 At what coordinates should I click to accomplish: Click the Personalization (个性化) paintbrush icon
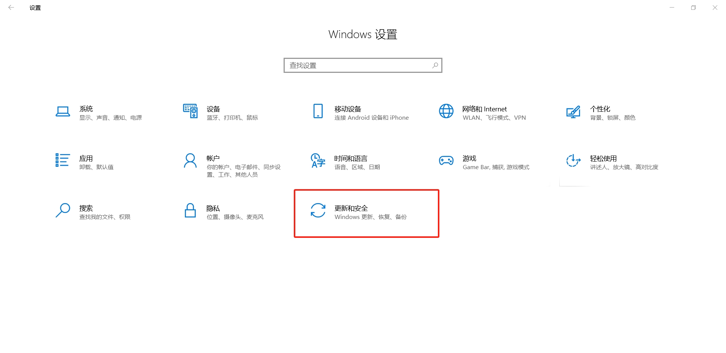(x=573, y=112)
